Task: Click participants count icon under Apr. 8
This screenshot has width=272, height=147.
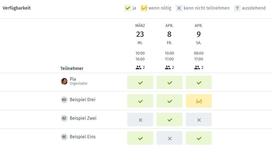Action: 168,67
